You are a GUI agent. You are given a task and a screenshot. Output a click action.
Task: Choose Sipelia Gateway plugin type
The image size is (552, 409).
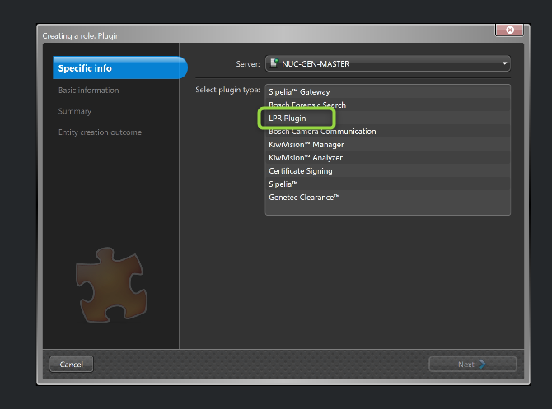[299, 92]
